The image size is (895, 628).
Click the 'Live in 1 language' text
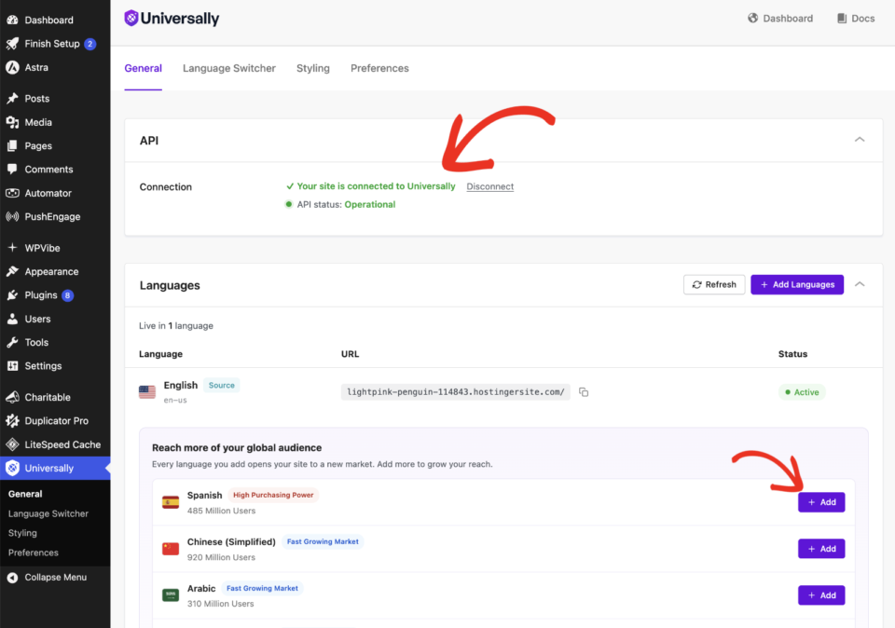176,326
